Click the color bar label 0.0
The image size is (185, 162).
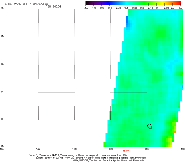(172, 8)
